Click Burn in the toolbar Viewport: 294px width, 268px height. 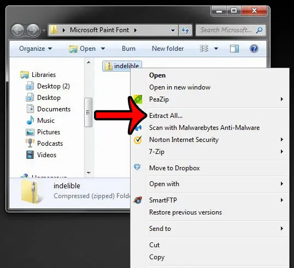coord(128,49)
